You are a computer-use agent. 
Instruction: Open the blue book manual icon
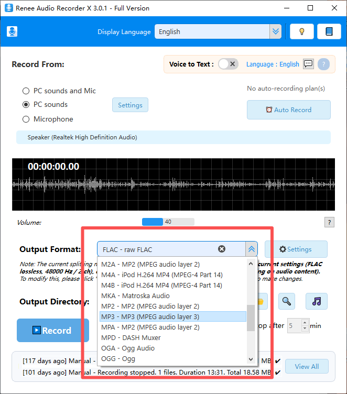[x=329, y=31]
